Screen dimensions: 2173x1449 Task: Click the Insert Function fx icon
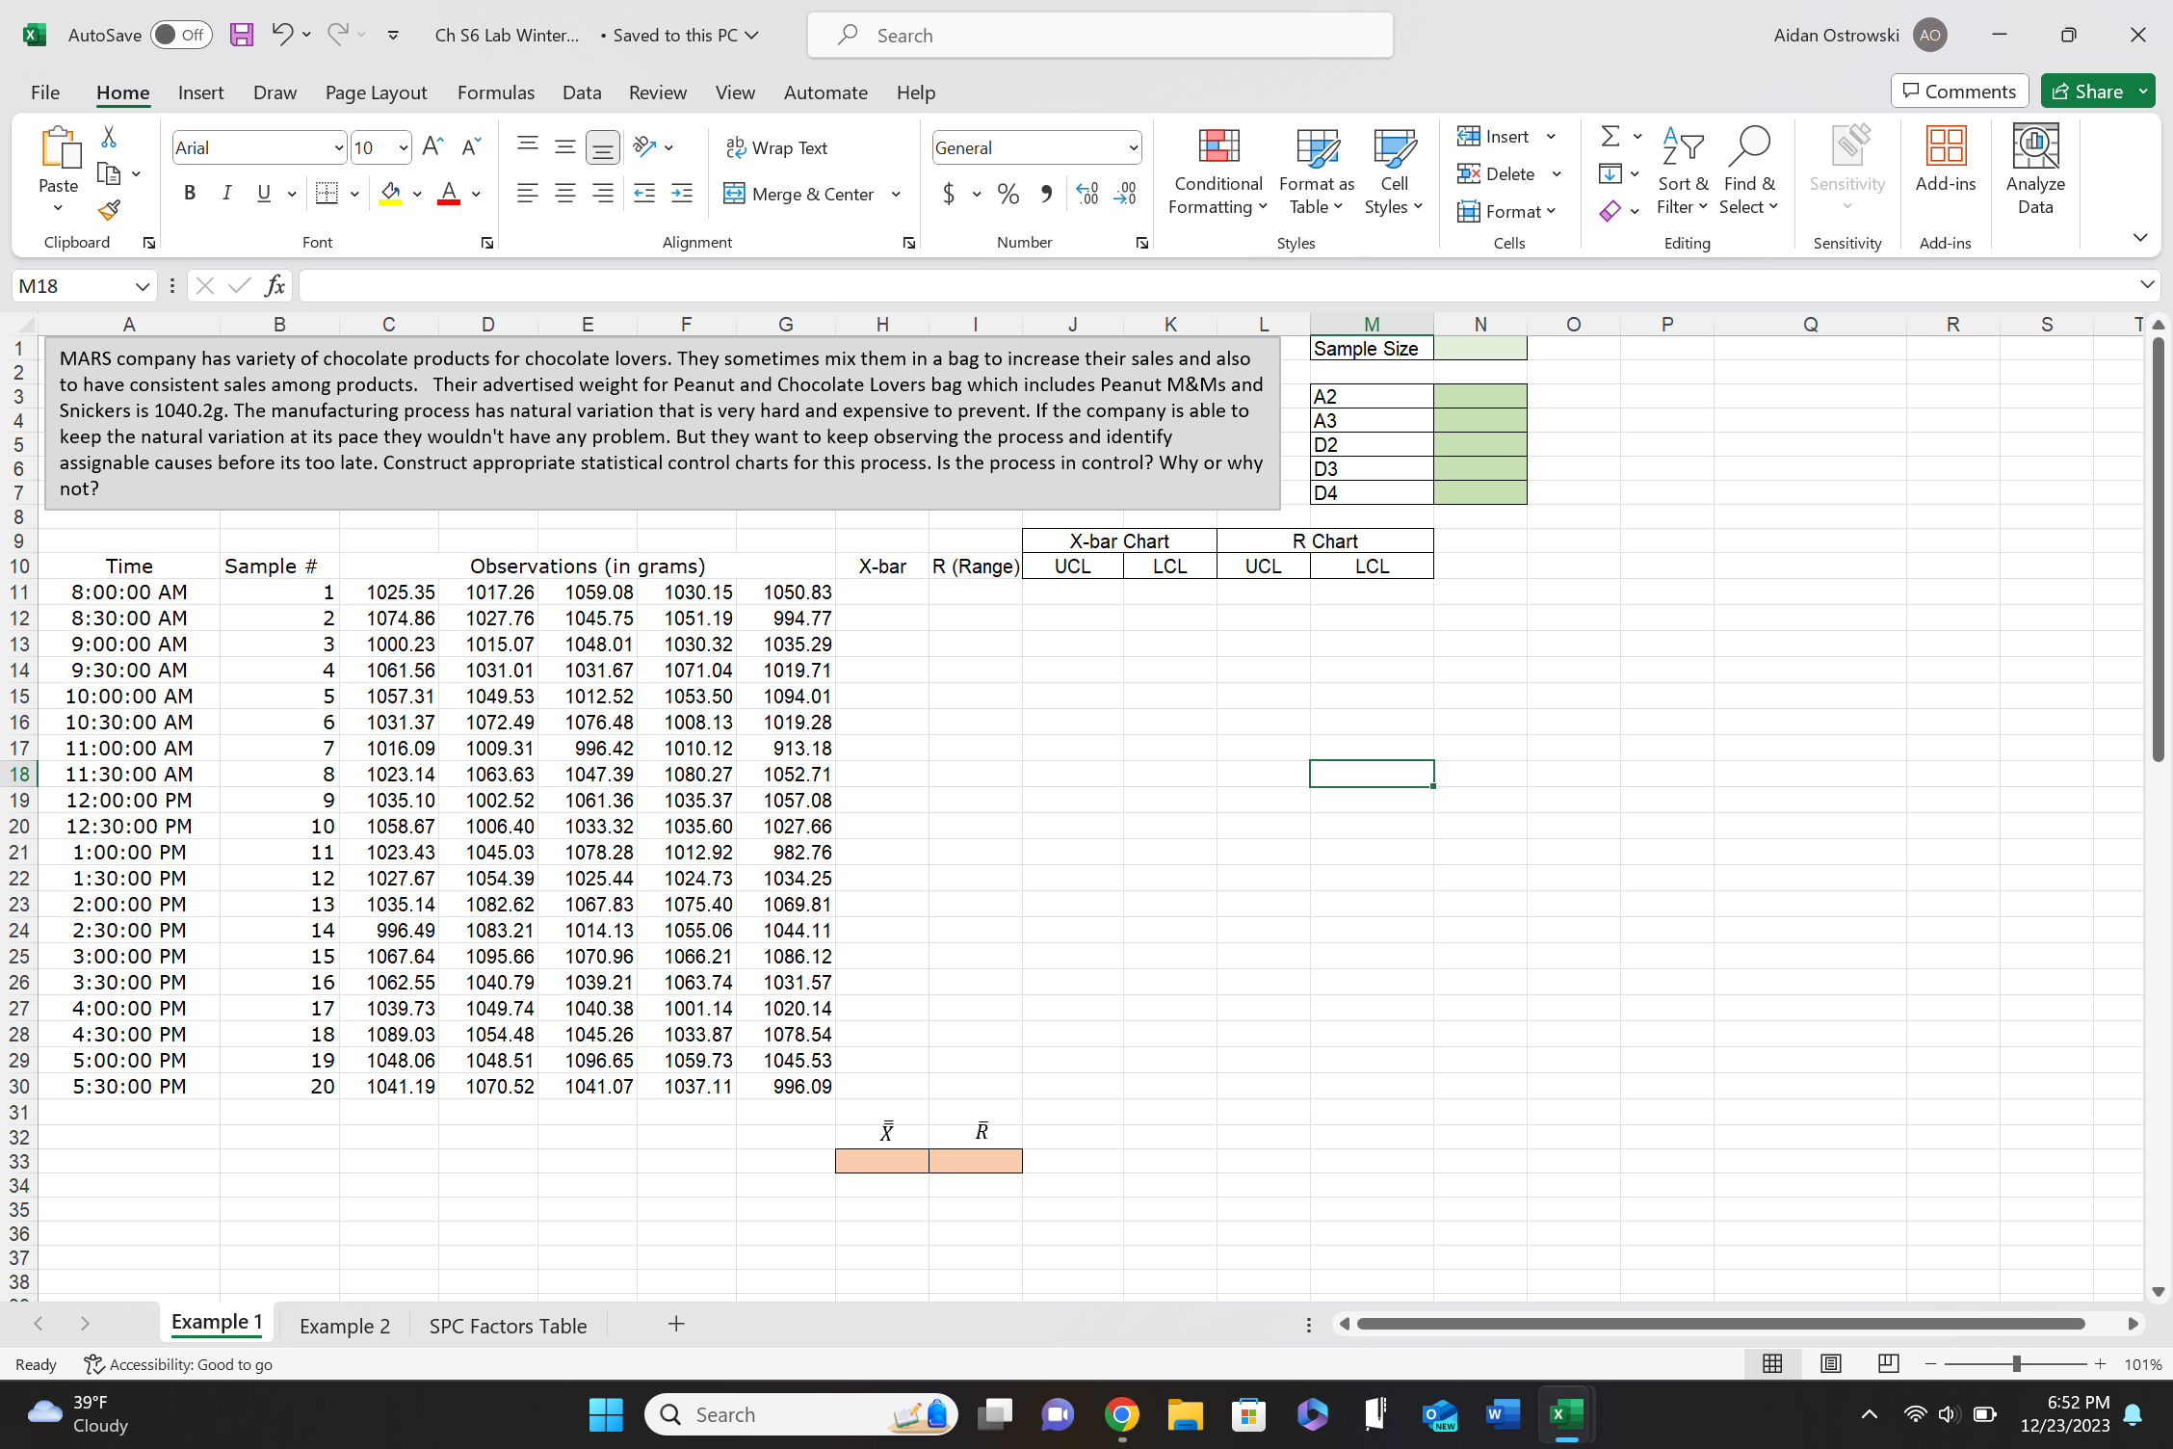click(275, 285)
